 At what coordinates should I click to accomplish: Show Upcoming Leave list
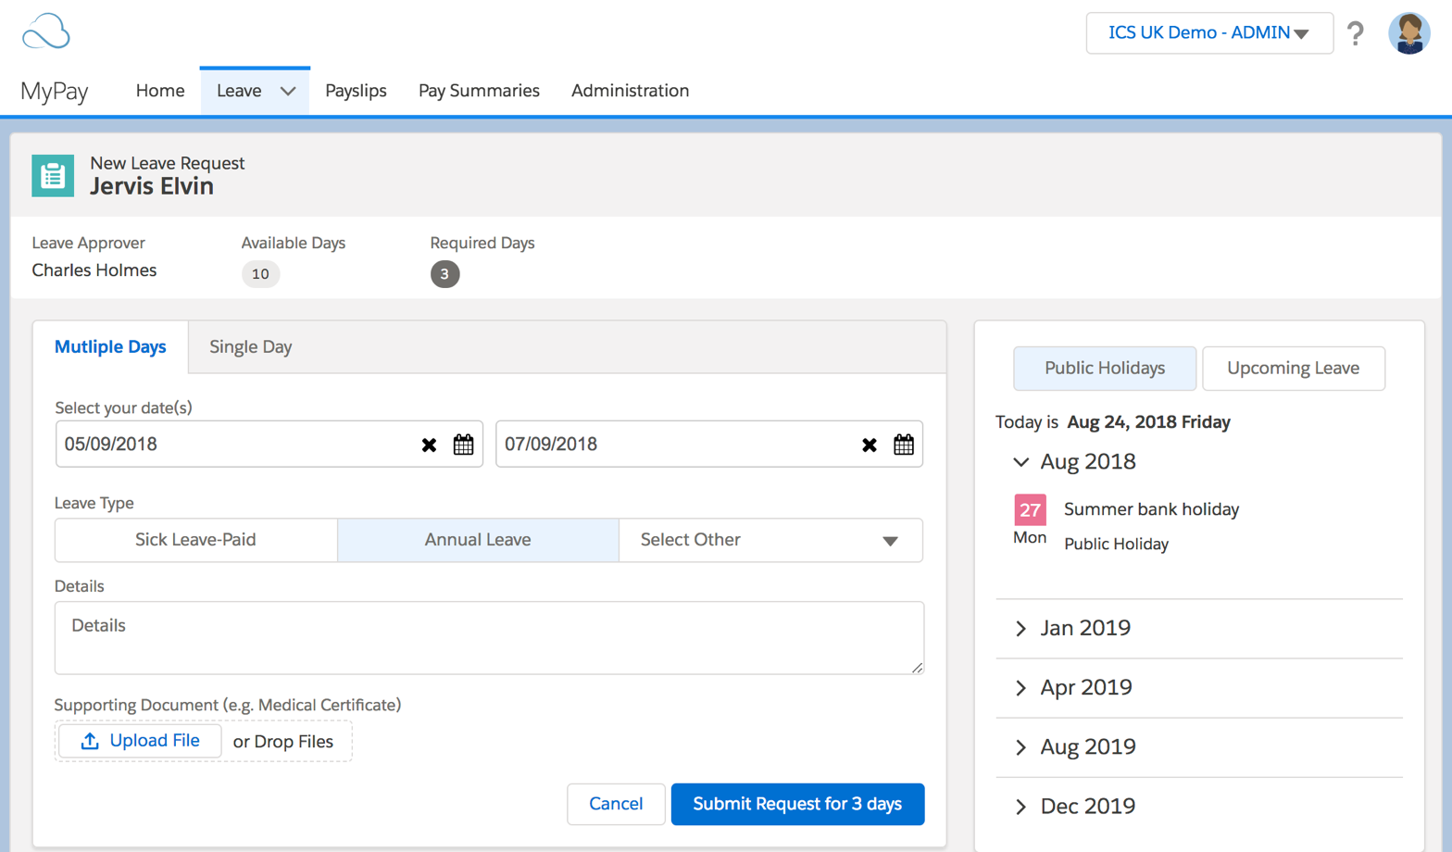click(x=1293, y=369)
